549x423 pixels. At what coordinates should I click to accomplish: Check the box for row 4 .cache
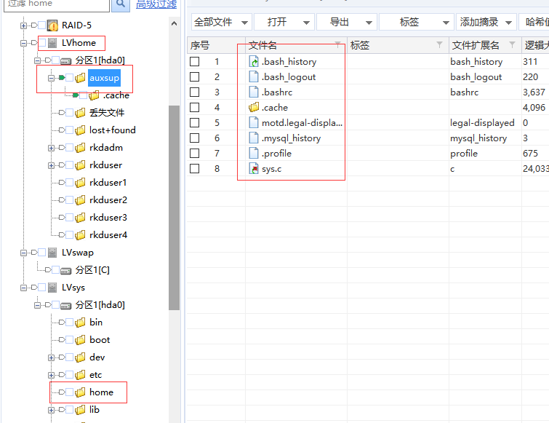click(x=195, y=107)
